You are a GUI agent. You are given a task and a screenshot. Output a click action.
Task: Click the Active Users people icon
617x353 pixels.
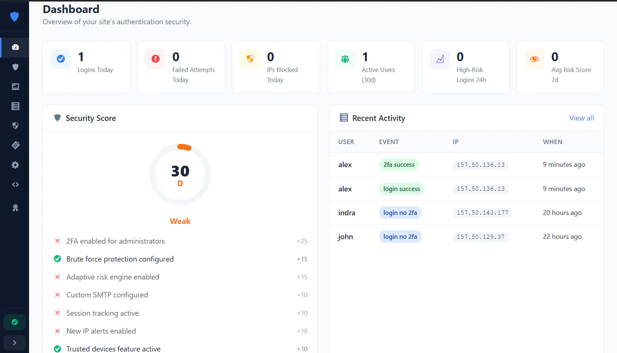coord(345,59)
